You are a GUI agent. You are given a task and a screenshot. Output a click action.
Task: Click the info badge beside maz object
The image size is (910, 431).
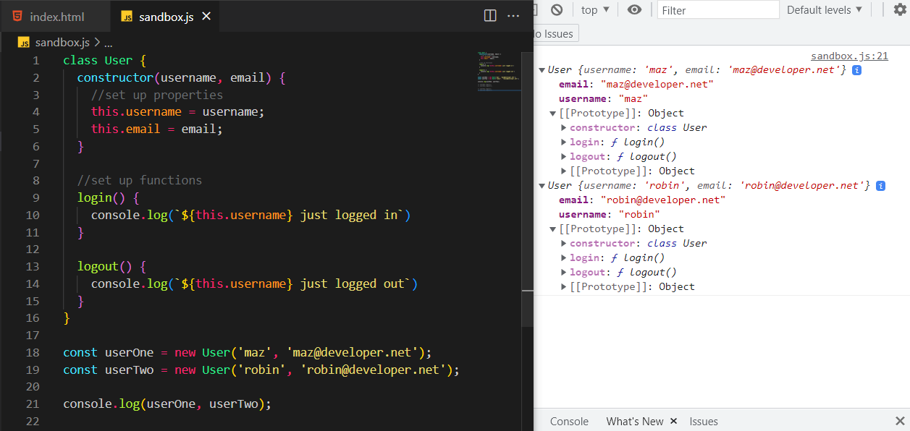click(x=857, y=70)
